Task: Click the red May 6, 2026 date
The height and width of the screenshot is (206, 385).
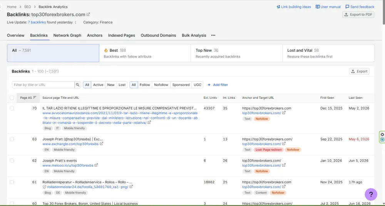Action: [x=359, y=139]
